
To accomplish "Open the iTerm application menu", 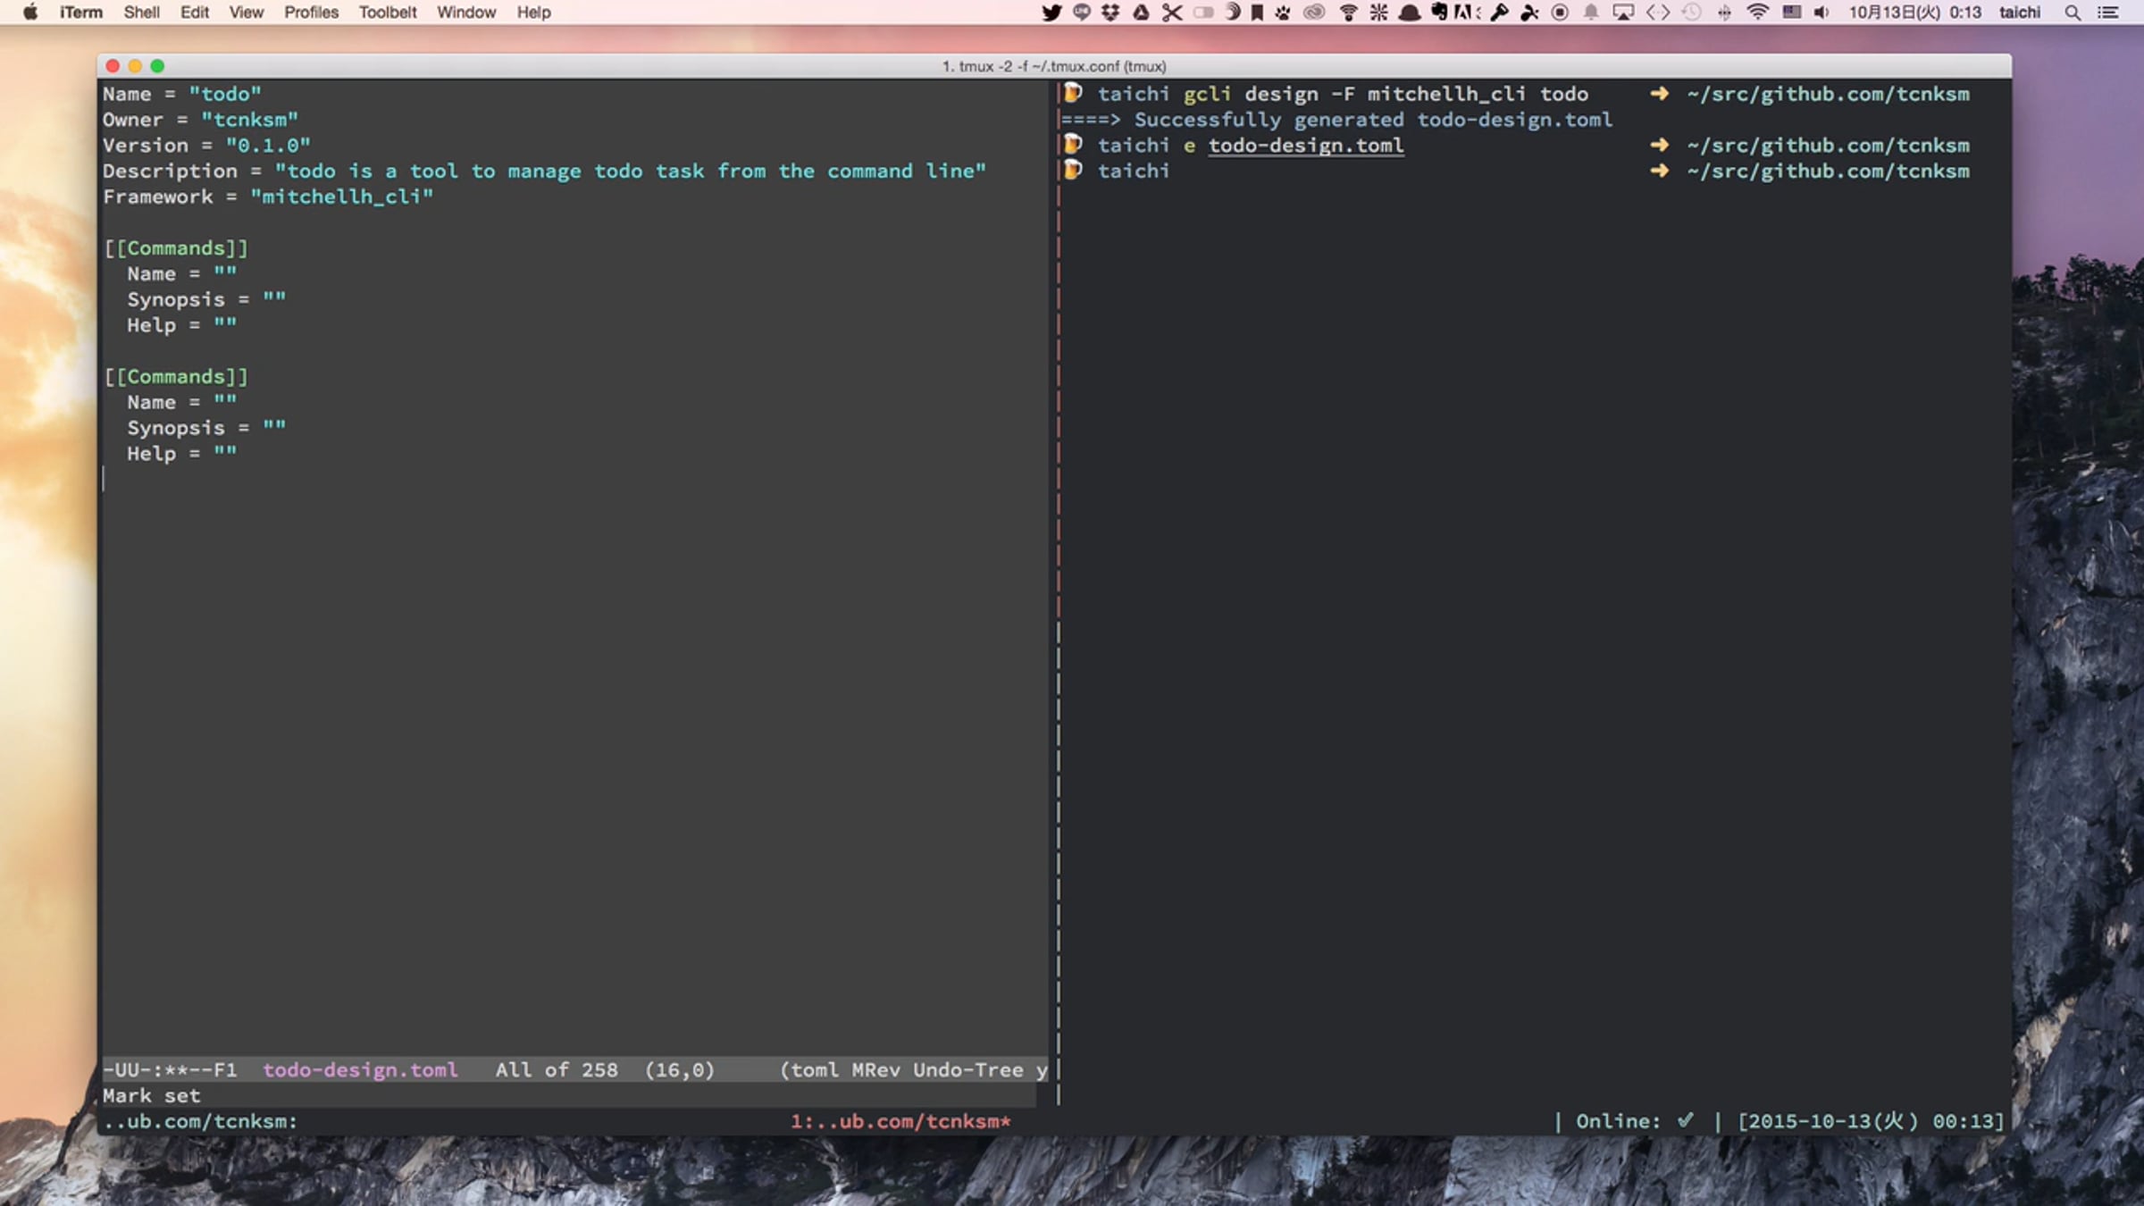I will pyautogui.click(x=81, y=13).
